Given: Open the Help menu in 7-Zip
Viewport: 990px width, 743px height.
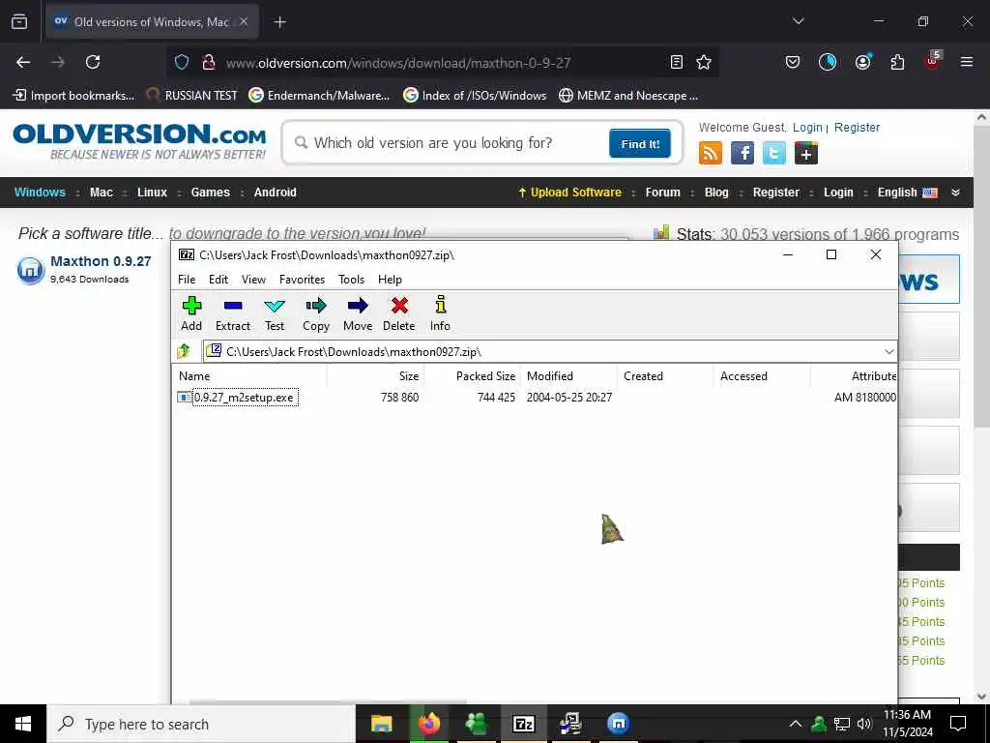Looking at the screenshot, I should coord(390,280).
